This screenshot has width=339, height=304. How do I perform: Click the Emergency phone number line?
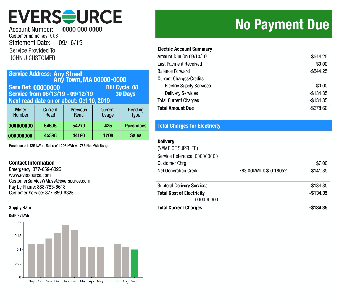(35, 169)
